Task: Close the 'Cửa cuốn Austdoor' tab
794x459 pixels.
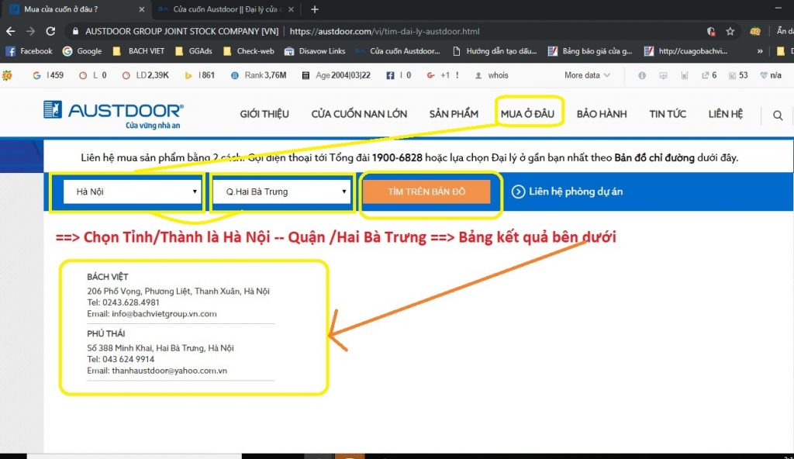Action: click(291, 9)
